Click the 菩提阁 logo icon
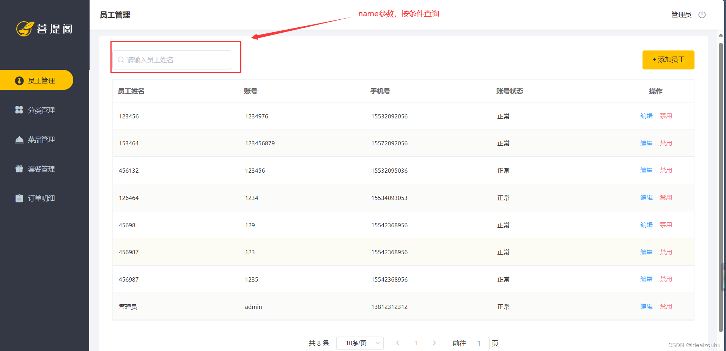The width and height of the screenshot is (726, 351). point(25,28)
